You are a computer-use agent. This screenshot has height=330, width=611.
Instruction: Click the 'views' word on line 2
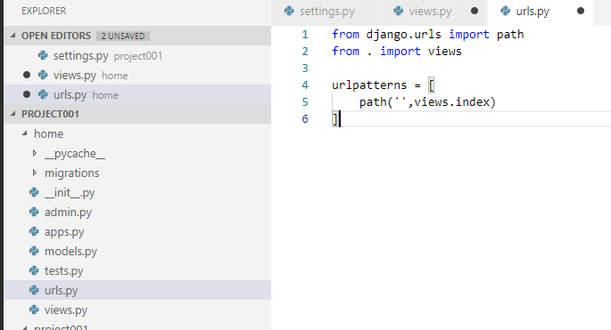pos(444,52)
